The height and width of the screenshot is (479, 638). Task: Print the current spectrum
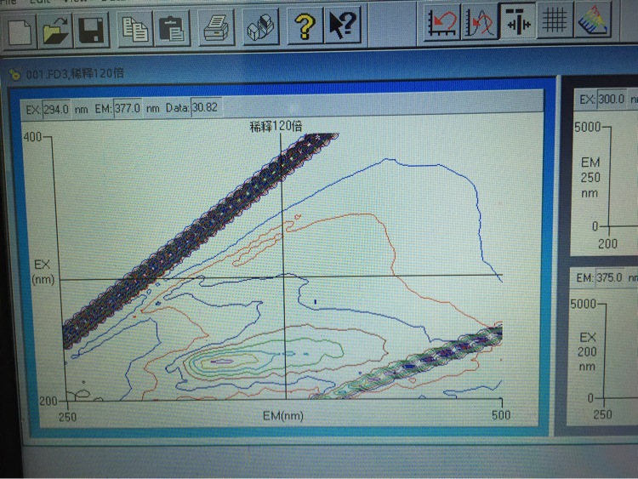(216, 28)
